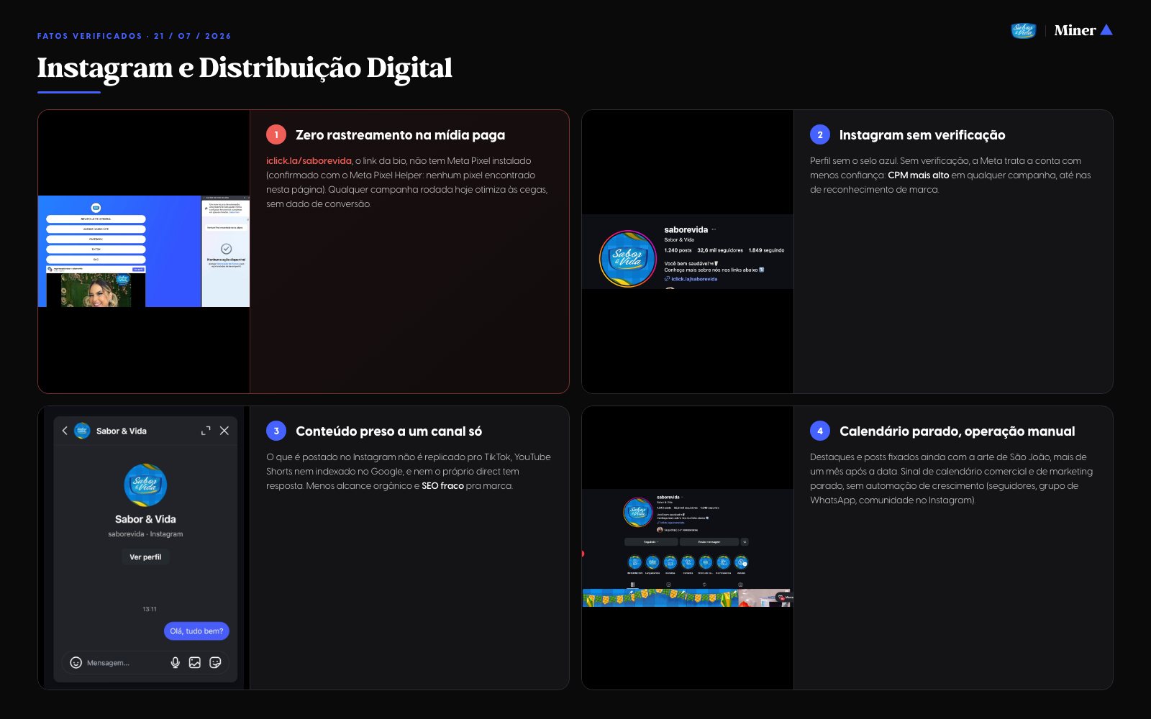Click '1.240 posts' count
The width and height of the screenshot is (1151, 719).
coord(678,250)
